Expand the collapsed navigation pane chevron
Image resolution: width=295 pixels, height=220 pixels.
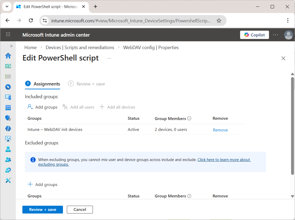[11, 46]
